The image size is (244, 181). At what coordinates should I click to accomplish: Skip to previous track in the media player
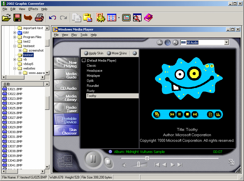point(157,165)
